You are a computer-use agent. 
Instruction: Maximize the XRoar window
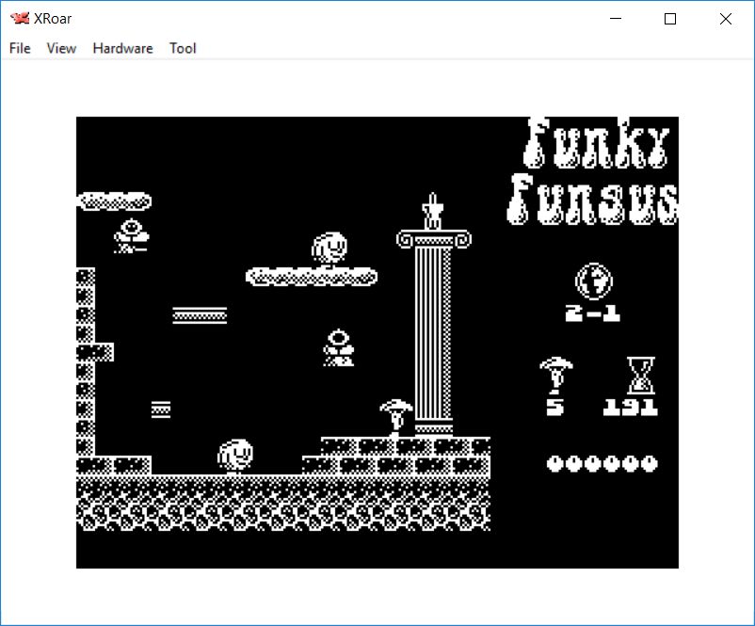(670, 19)
